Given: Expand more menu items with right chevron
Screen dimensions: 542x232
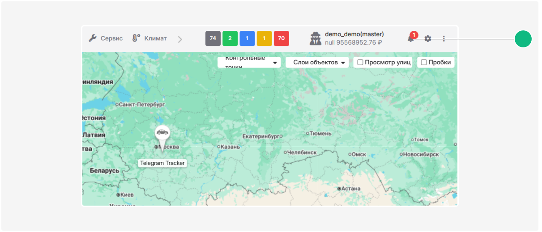Looking at the screenshot, I should (180, 39).
